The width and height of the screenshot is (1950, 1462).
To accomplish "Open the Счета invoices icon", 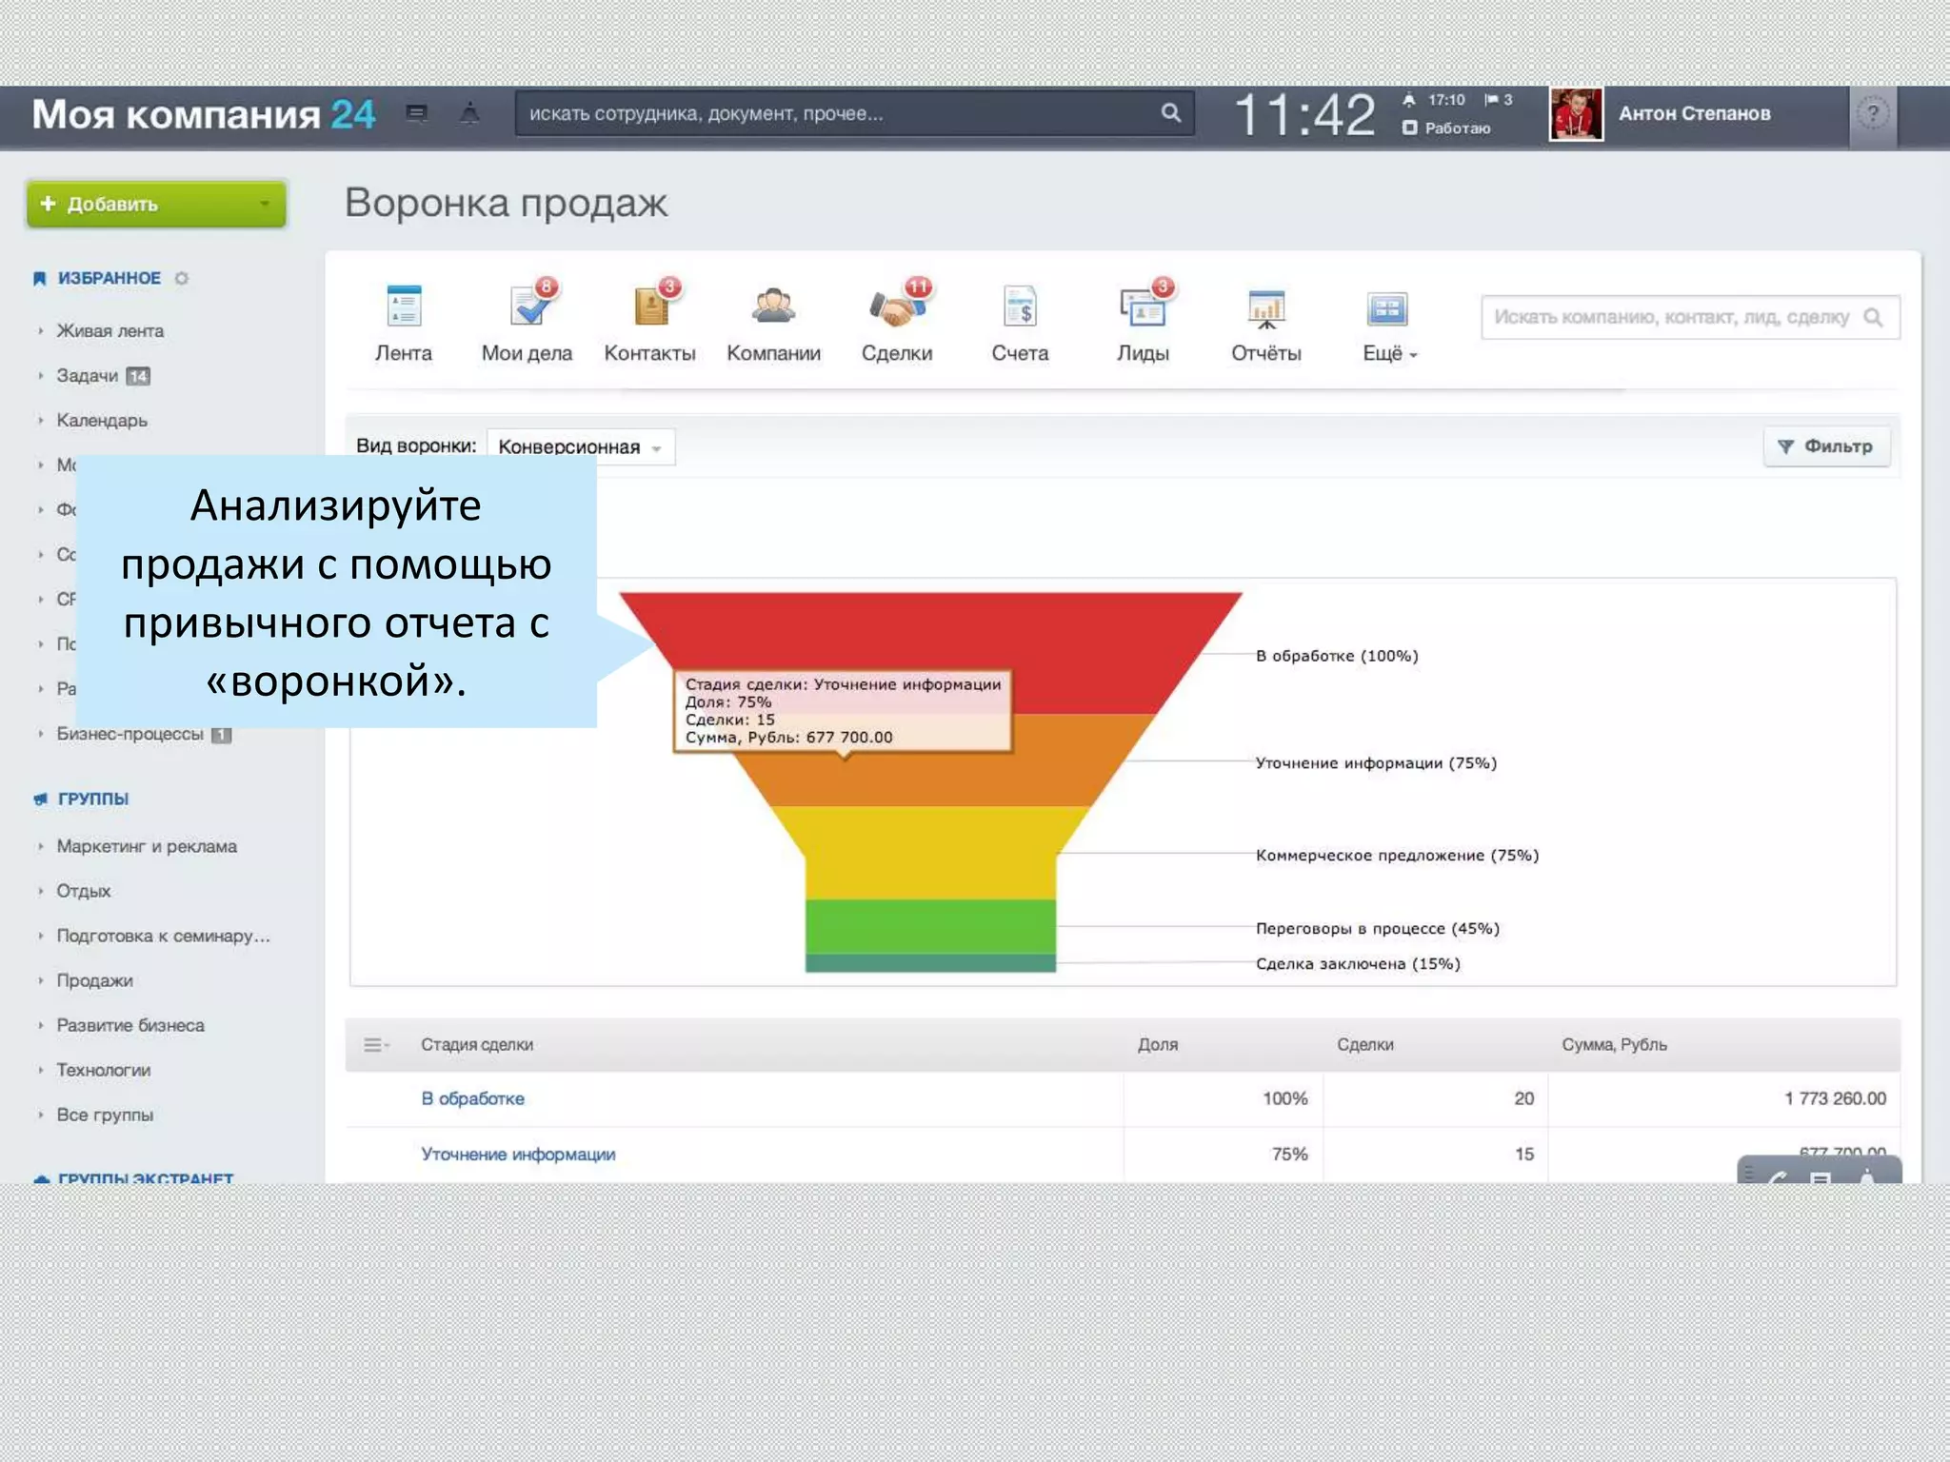I will click(x=1020, y=307).
